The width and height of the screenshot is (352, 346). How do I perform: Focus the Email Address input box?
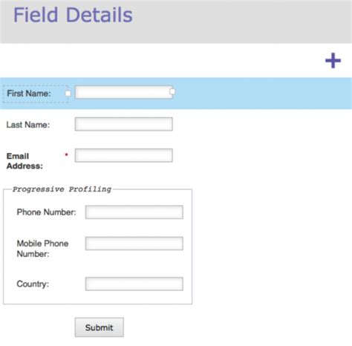(123, 155)
